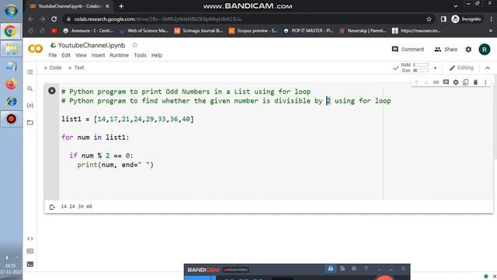
Task: Collapse the header with chevron
Action: [488, 68]
